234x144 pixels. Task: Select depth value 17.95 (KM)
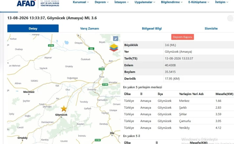coord(172,79)
